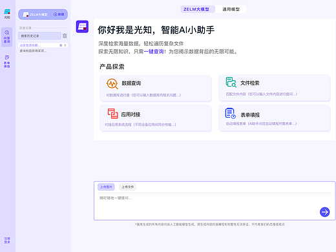This screenshot has width=336, height=252.
Task: Click the trash icon beside history search
Action: [x=65, y=36]
